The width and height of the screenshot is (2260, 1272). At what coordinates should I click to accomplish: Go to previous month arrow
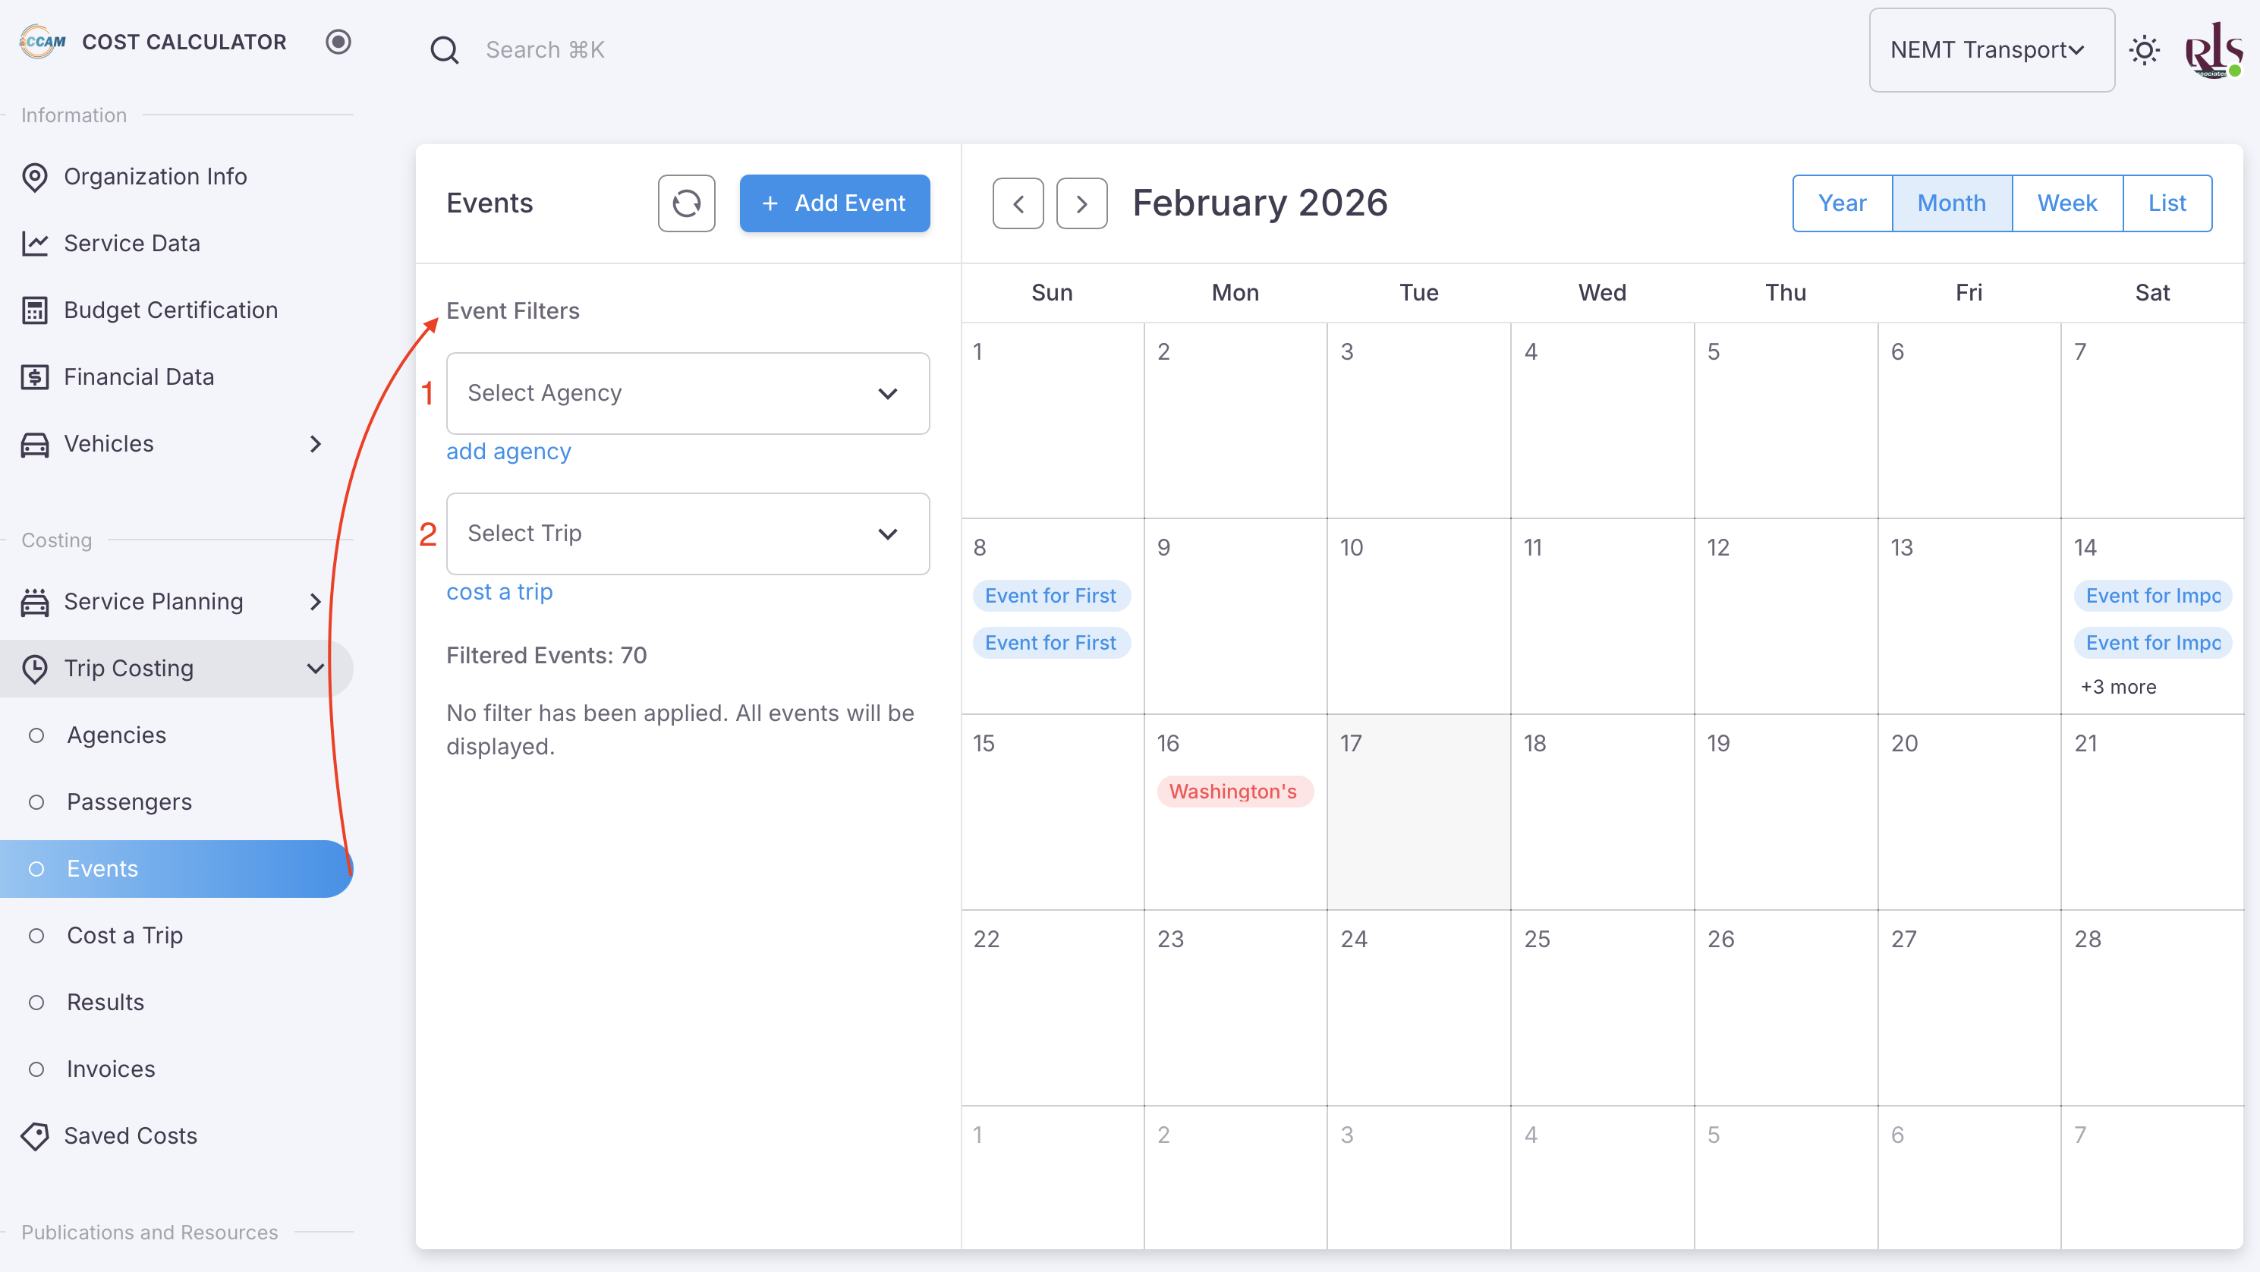click(x=1018, y=203)
